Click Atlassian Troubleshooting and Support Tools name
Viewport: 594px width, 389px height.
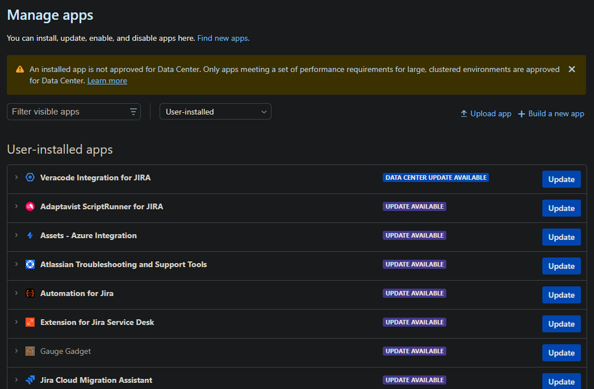(124, 264)
